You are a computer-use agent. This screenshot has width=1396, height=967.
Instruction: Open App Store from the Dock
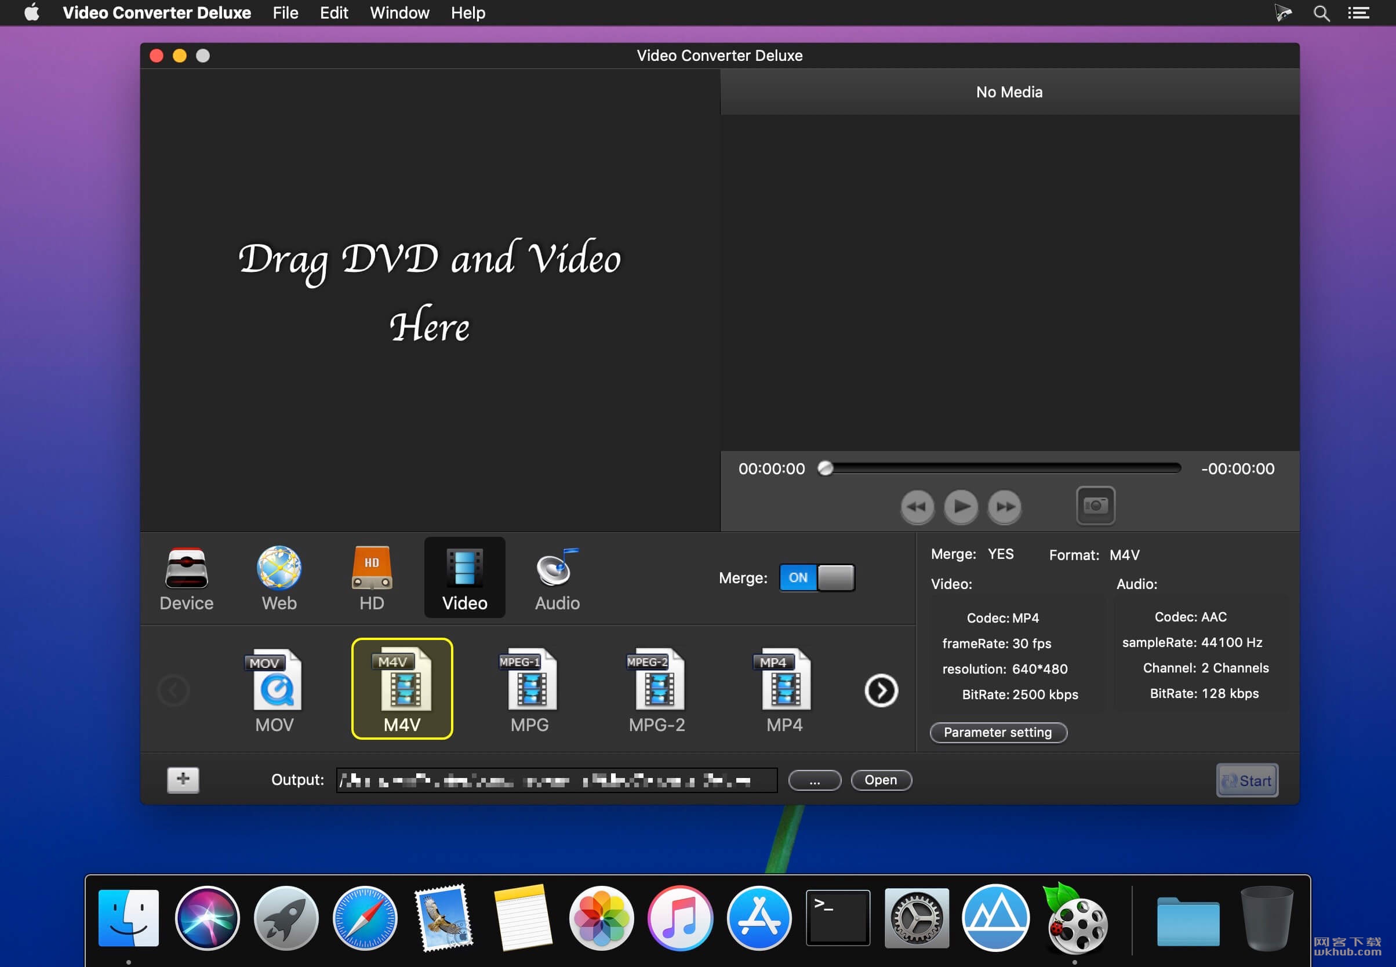click(x=759, y=917)
